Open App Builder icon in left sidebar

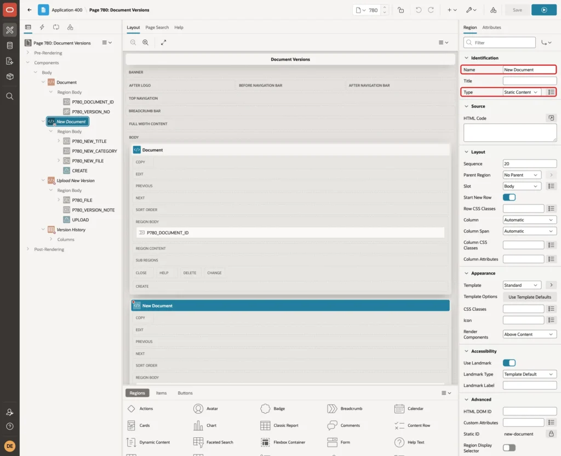[10, 30]
